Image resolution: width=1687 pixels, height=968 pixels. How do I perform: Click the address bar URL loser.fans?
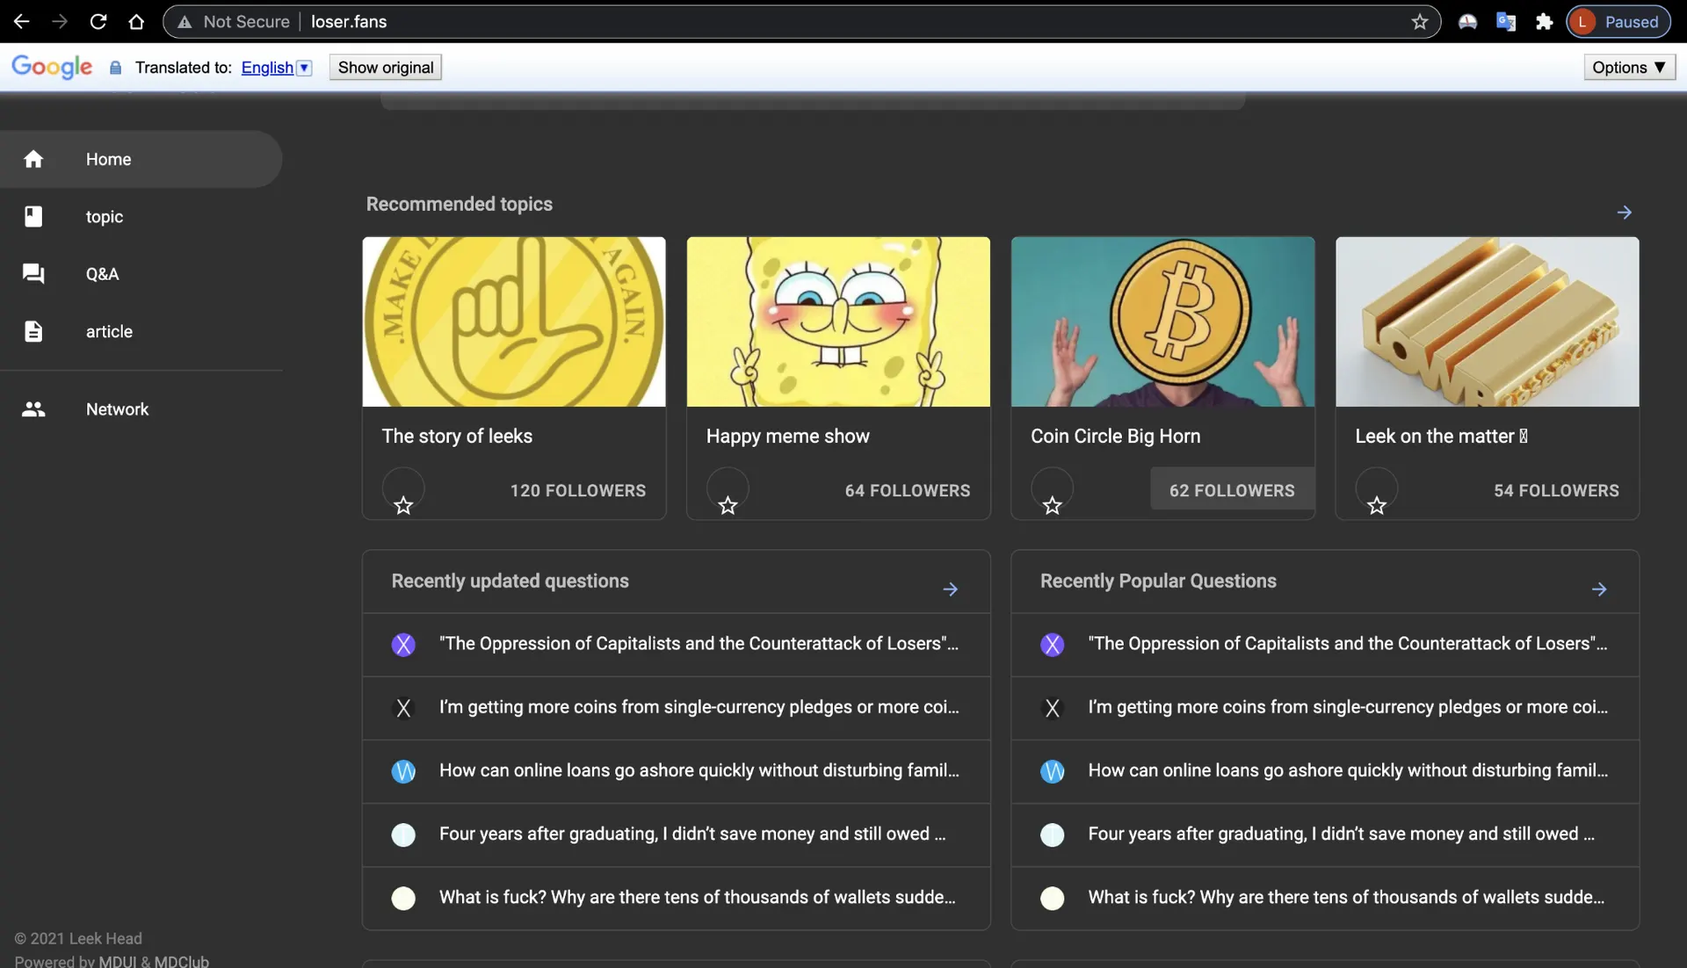(x=349, y=21)
